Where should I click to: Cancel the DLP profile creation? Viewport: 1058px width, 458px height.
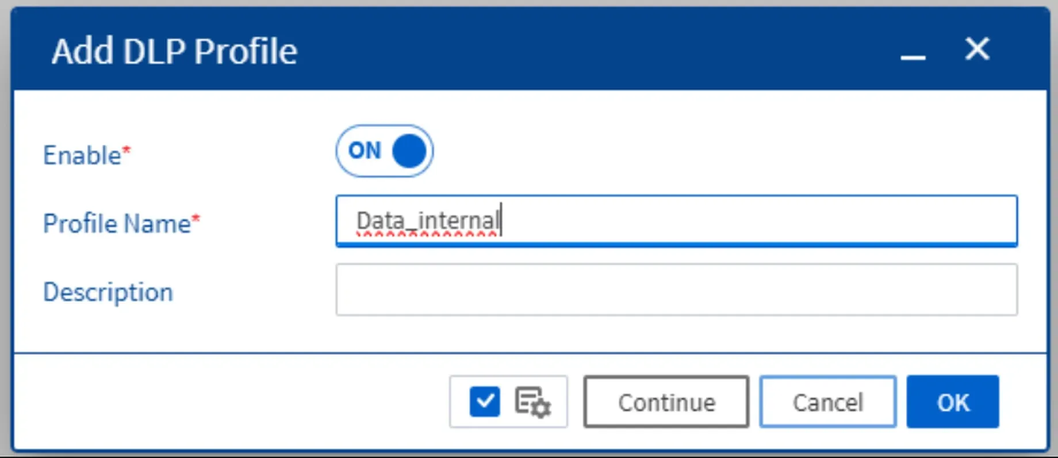(x=827, y=402)
